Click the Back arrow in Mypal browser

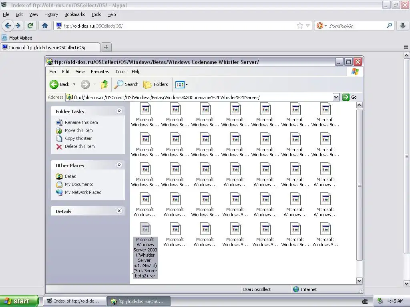(8, 26)
